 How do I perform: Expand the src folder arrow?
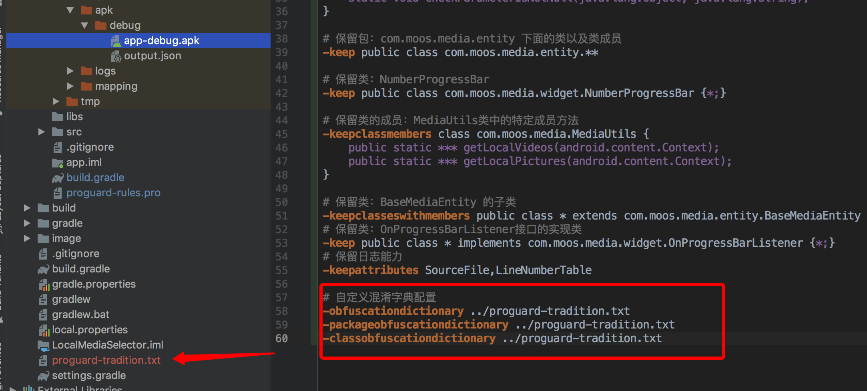pos(41,132)
